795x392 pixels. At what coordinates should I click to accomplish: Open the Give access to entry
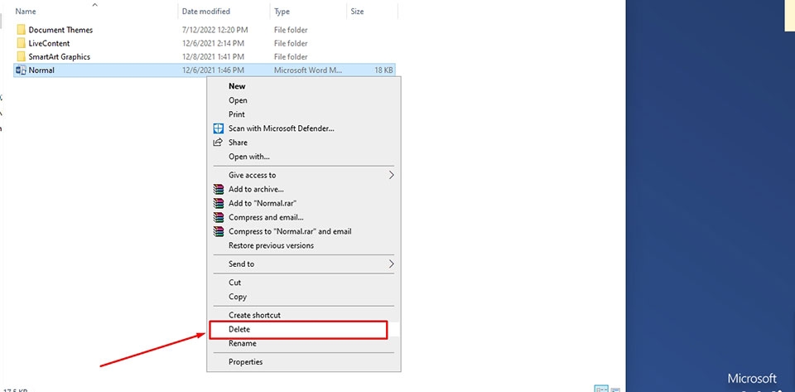pyautogui.click(x=252, y=175)
